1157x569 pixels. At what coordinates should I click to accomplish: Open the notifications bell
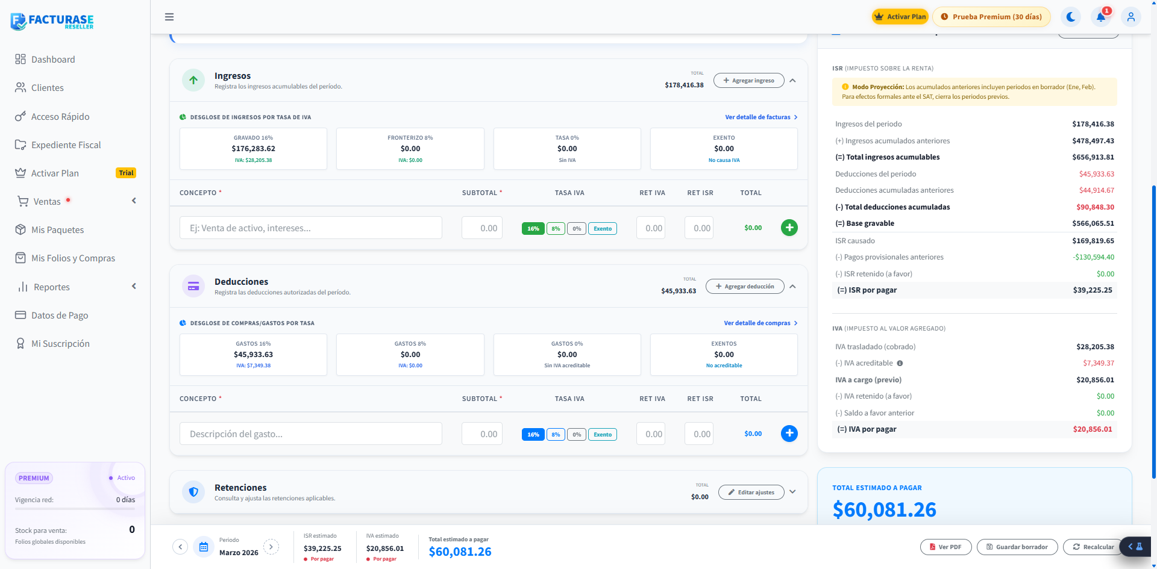coord(1101,17)
